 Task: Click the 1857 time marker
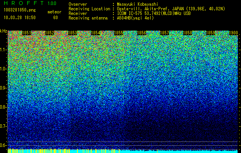[x=165, y=33]
